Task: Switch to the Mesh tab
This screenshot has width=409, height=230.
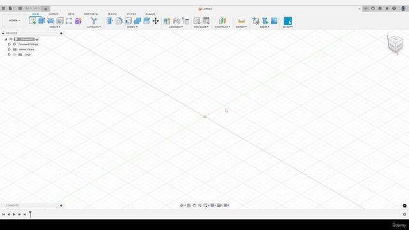Action: tap(71, 14)
